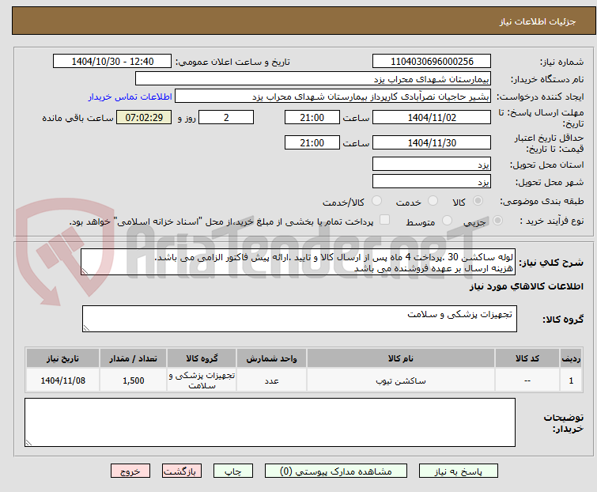Click the شرح کلی نیاز description textarea
The width and height of the screenshot is (597, 492).
click(298, 262)
